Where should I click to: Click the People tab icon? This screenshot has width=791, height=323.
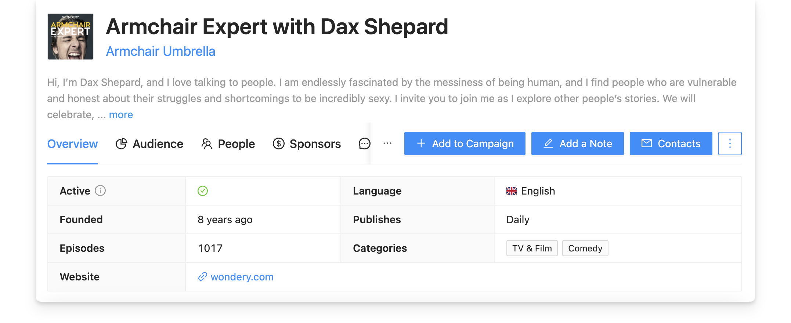pyautogui.click(x=207, y=144)
